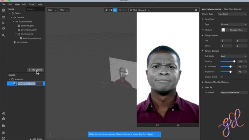This screenshot has height=140, width=249.
Task: Toggle the Pivot mode button
Action: (133, 10)
